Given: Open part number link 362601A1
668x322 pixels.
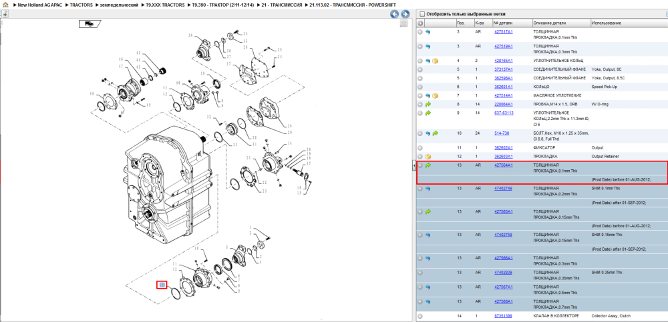Looking at the screenshot, I should pyautogui.click(x=503, y=87).
